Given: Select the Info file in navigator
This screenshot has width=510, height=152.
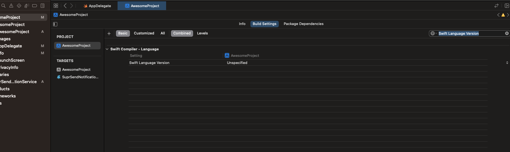Looking at the screenshot, I should point(2,53).
